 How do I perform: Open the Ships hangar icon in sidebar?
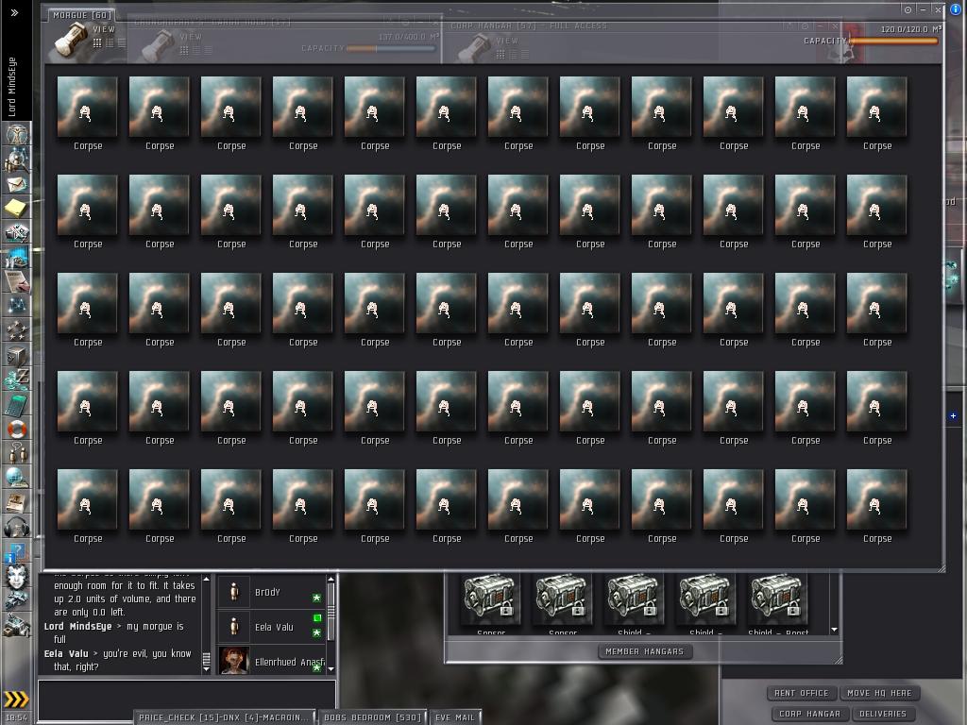point(17,599)
